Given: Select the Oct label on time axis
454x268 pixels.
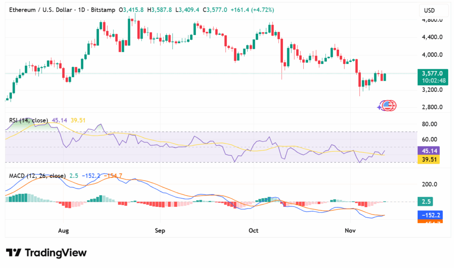Looking at the screenshot, I should click(x=254, y=231).
